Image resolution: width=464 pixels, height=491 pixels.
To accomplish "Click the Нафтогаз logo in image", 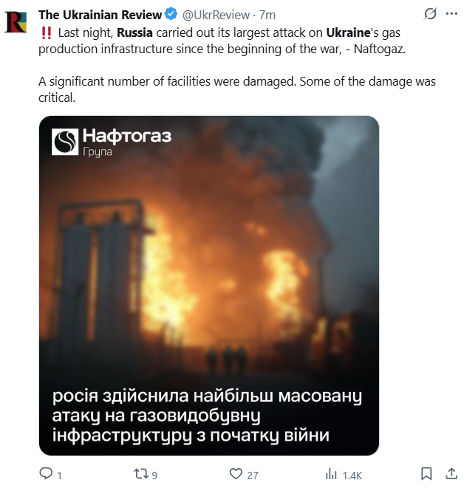I will 112,142.
